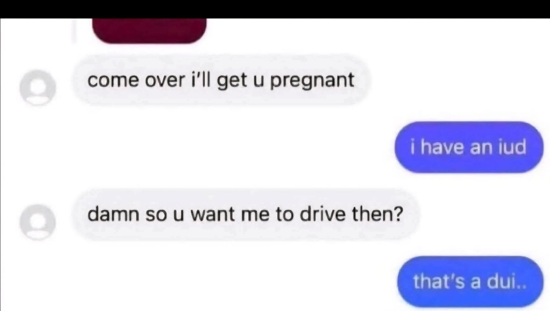Click the word 'pregnant' in first message

coord(312,81)
